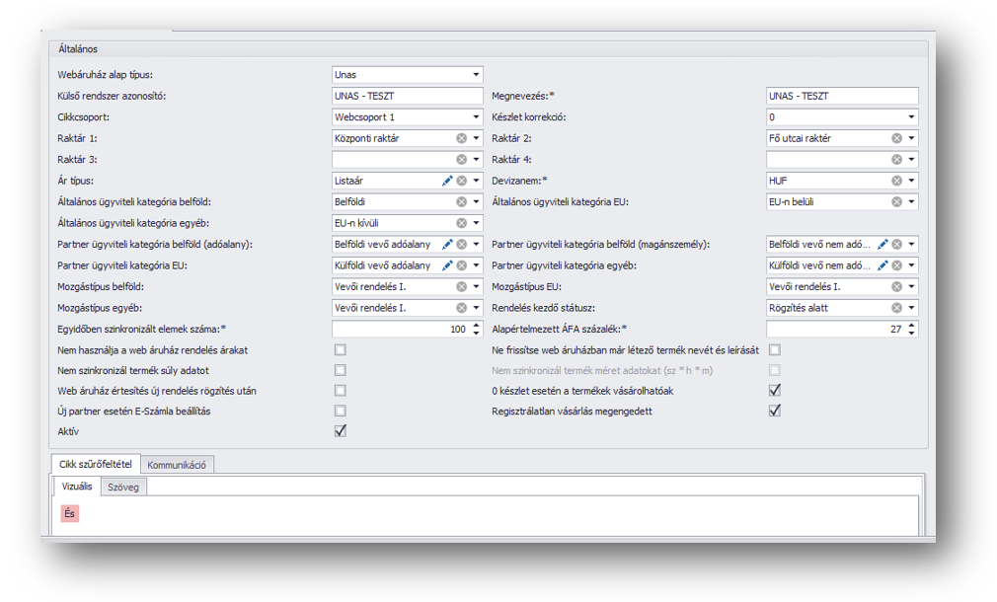Edit Partner ügyviteli kategória belföld (adóalany) pencil icon
This screenshot has height=602, width=997.
pyautogui.click(x=447, y=244)
